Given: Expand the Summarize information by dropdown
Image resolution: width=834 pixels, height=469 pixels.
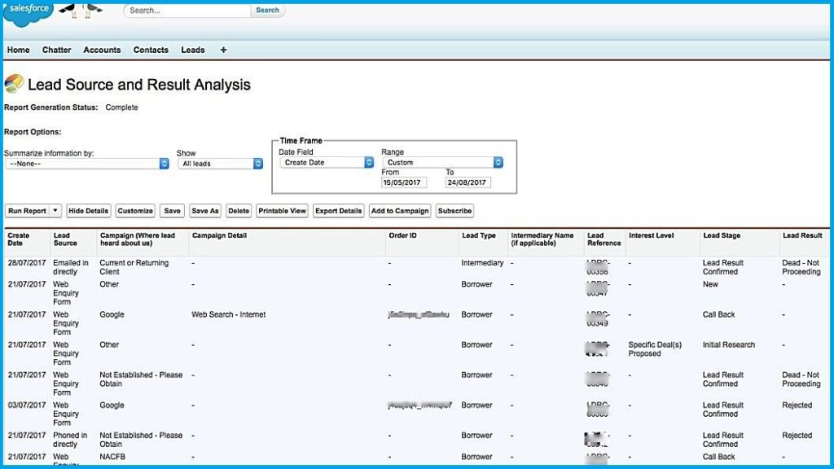Looking at the screenshot, I should pos(86,163).
